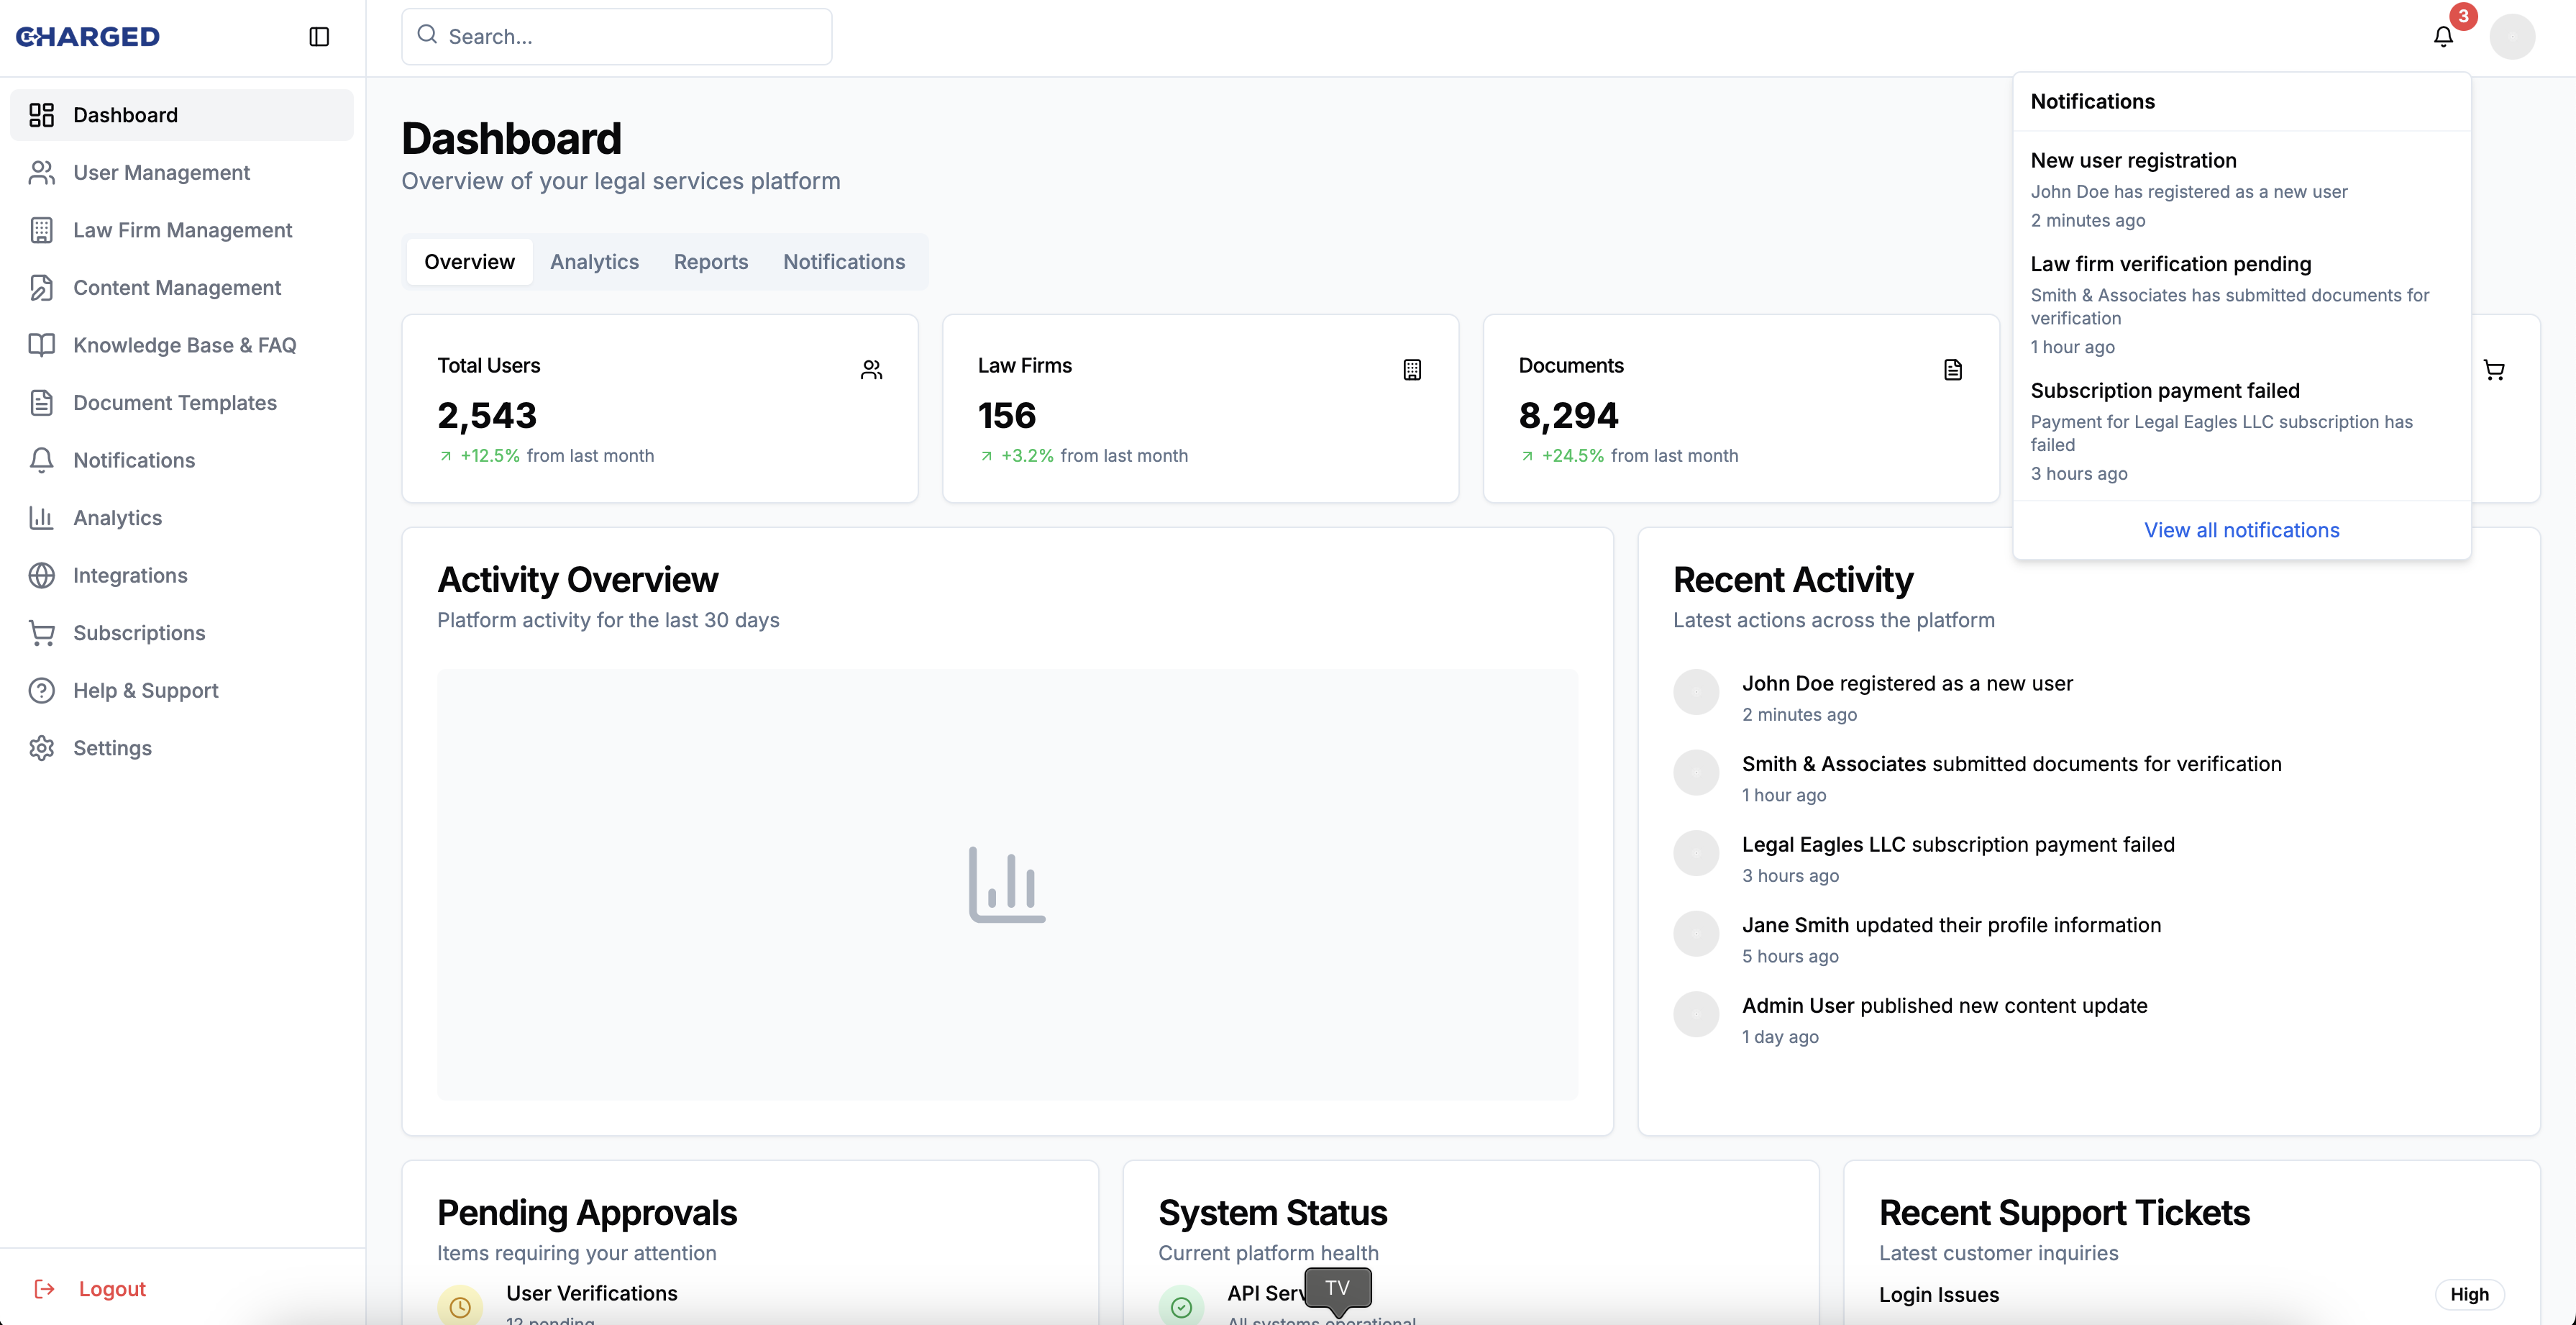Image resolution: width=2576 pixels, height=1325 pixels.
Task: Switch to the Reports tab
Action: pos(711,262)
